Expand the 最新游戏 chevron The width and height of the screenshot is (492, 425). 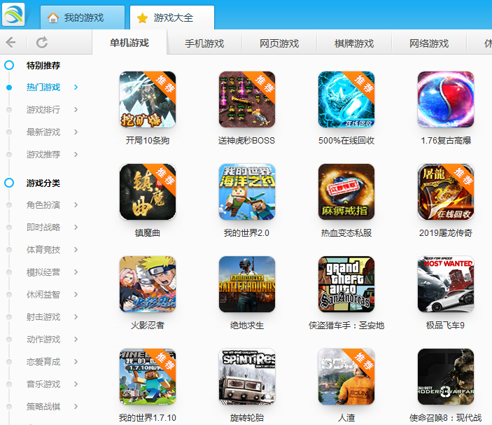point(76,132)
